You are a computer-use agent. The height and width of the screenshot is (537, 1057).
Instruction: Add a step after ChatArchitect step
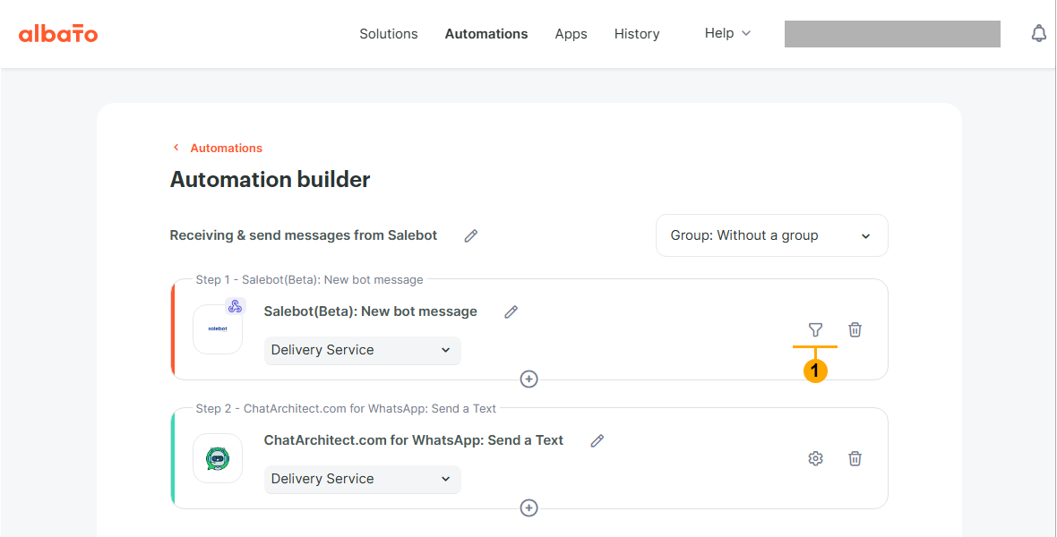tap(529, 508)
